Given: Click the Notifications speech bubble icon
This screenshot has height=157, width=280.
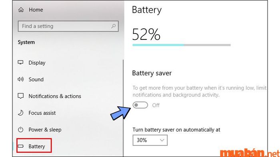Looking at the screenshot, I should pyautogui.click(x=20, y=96).
